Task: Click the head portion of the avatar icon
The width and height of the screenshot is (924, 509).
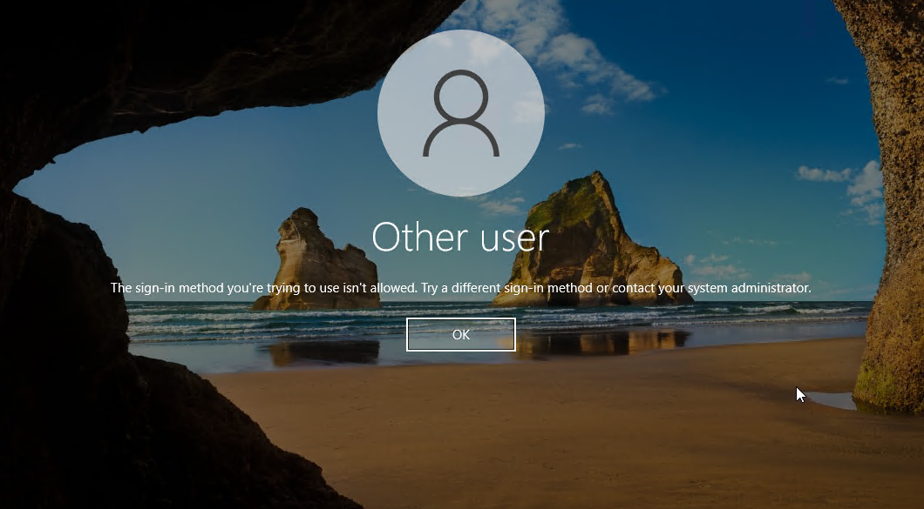Action: (x=460, y=94)
